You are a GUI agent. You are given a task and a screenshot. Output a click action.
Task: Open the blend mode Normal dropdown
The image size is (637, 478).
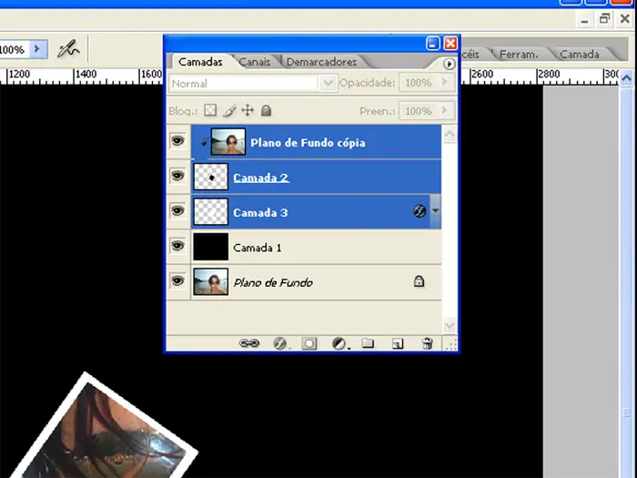(329, 83)
